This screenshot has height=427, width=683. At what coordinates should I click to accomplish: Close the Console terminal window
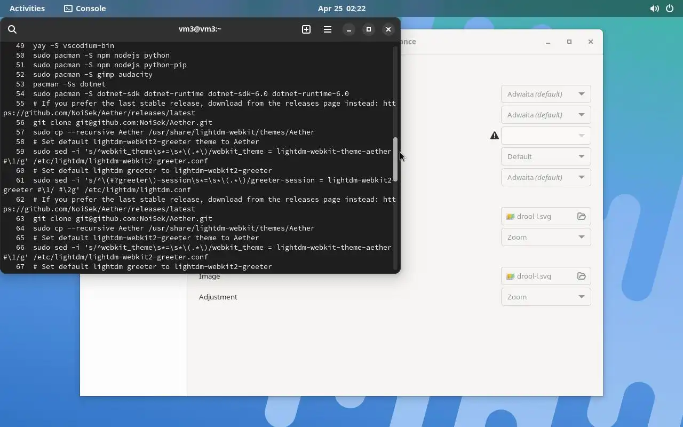point(388,29)
